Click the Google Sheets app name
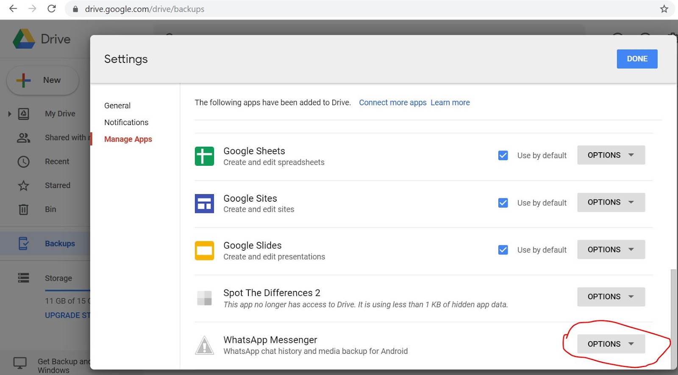The height and width of the screenshot is (375, 678). point(254,151)
